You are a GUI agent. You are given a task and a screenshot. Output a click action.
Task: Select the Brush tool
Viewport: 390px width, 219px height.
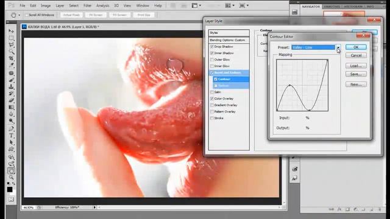11,80
